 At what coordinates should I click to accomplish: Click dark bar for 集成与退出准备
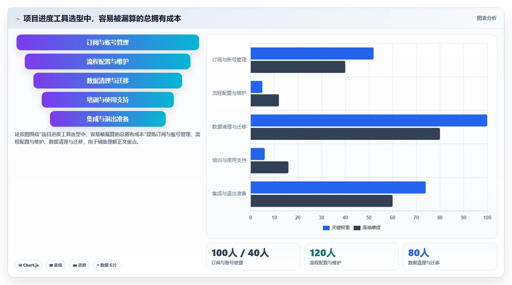coord(322,201)
